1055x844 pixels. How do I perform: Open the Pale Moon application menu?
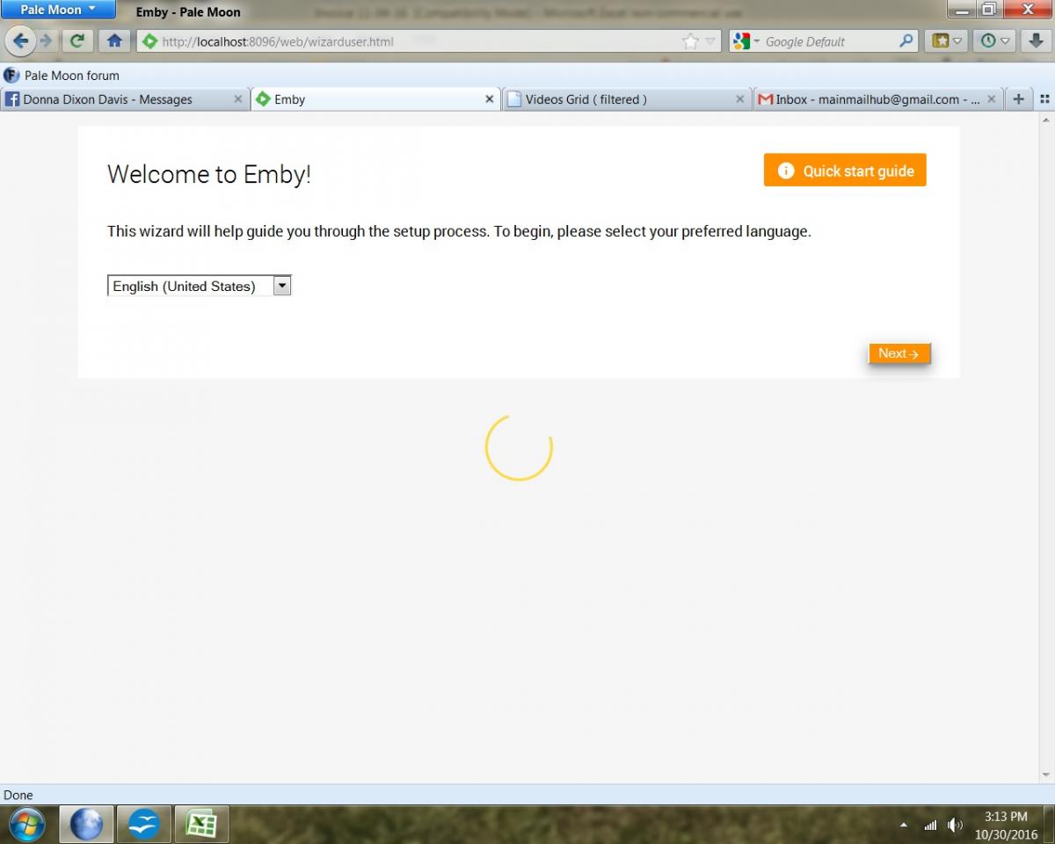(x=58, y=10)
